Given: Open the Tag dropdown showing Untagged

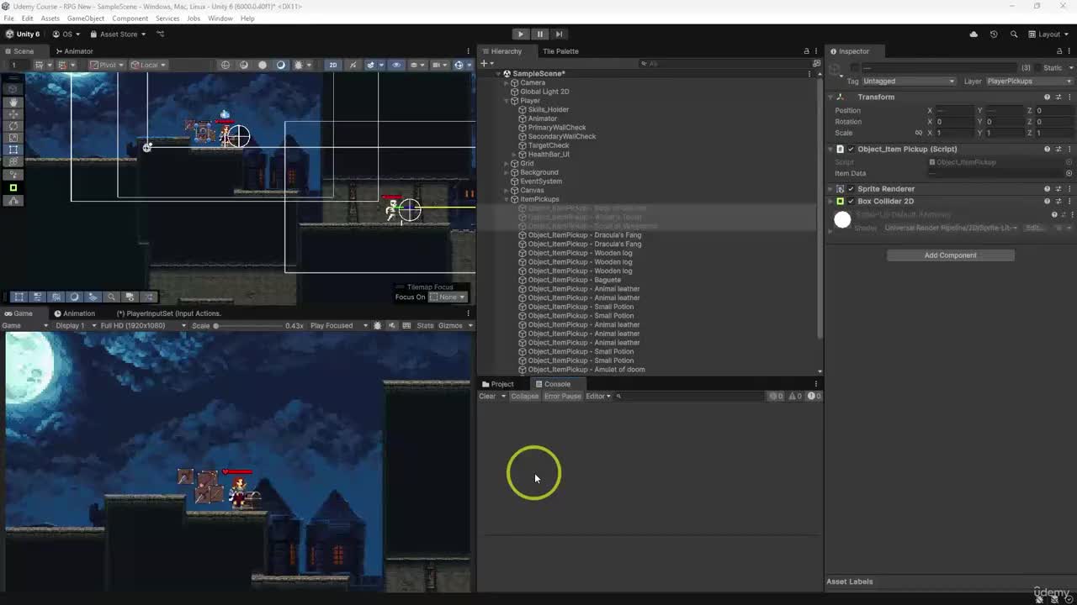Looking at the screenshot, I should click(x=909, y=82).
